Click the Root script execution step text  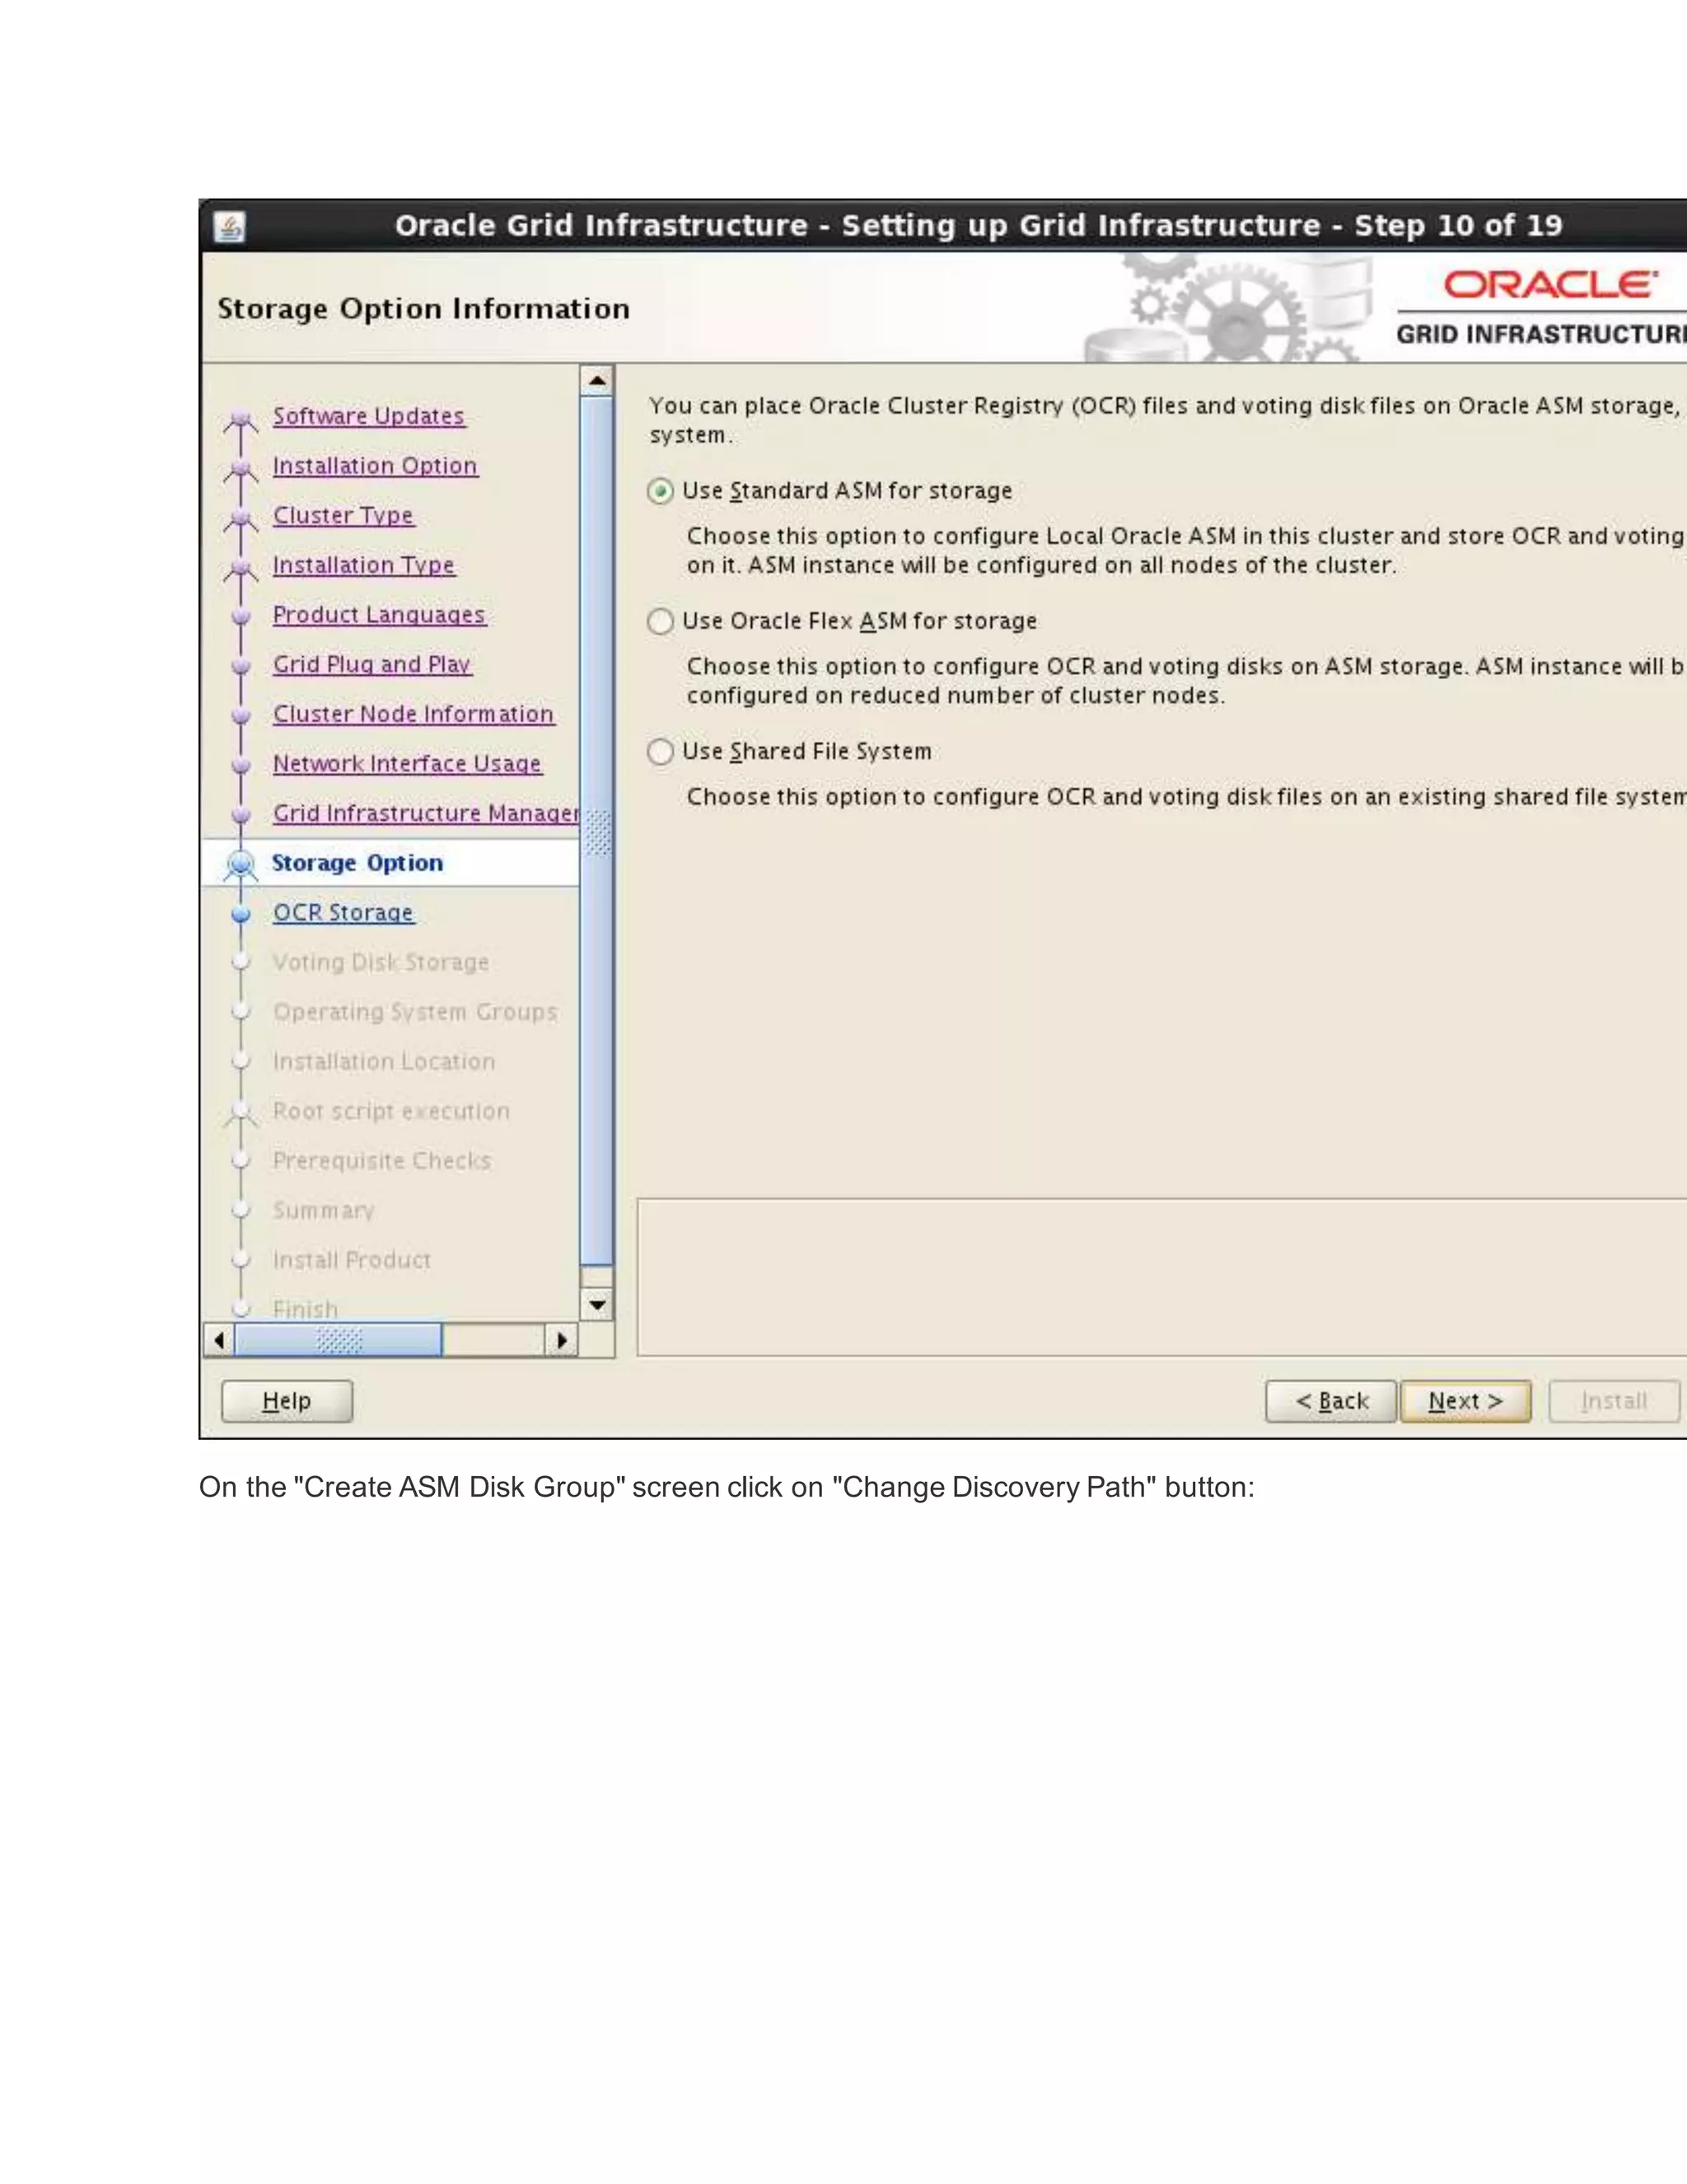pos(390,1111)
